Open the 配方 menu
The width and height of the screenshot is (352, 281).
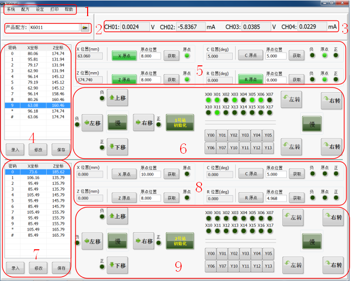[25, 9]
